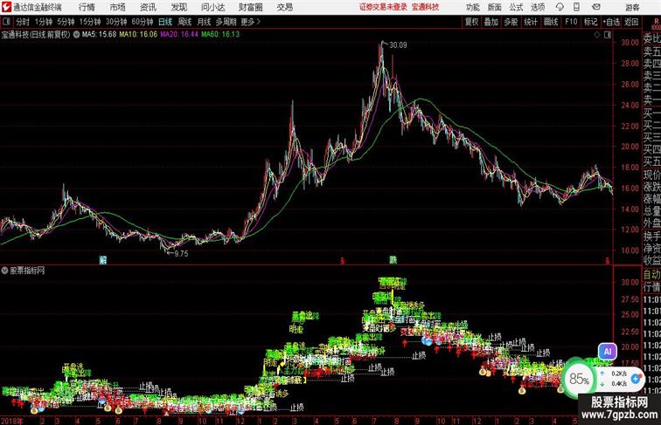The image size is (661, 425).
Task: Add stock with +自选 button
Action: point(611,22)
